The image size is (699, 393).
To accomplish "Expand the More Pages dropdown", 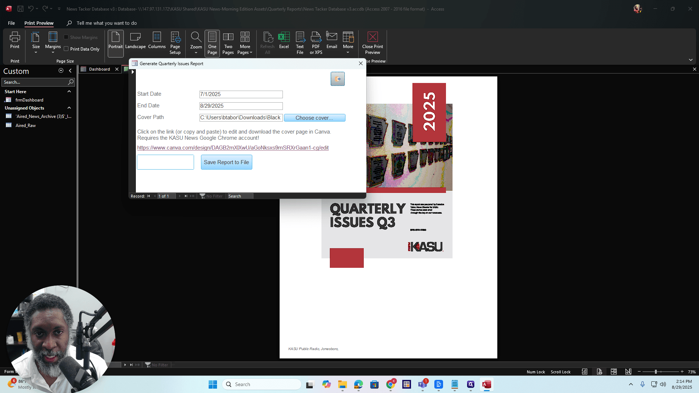I will (245, 43).
